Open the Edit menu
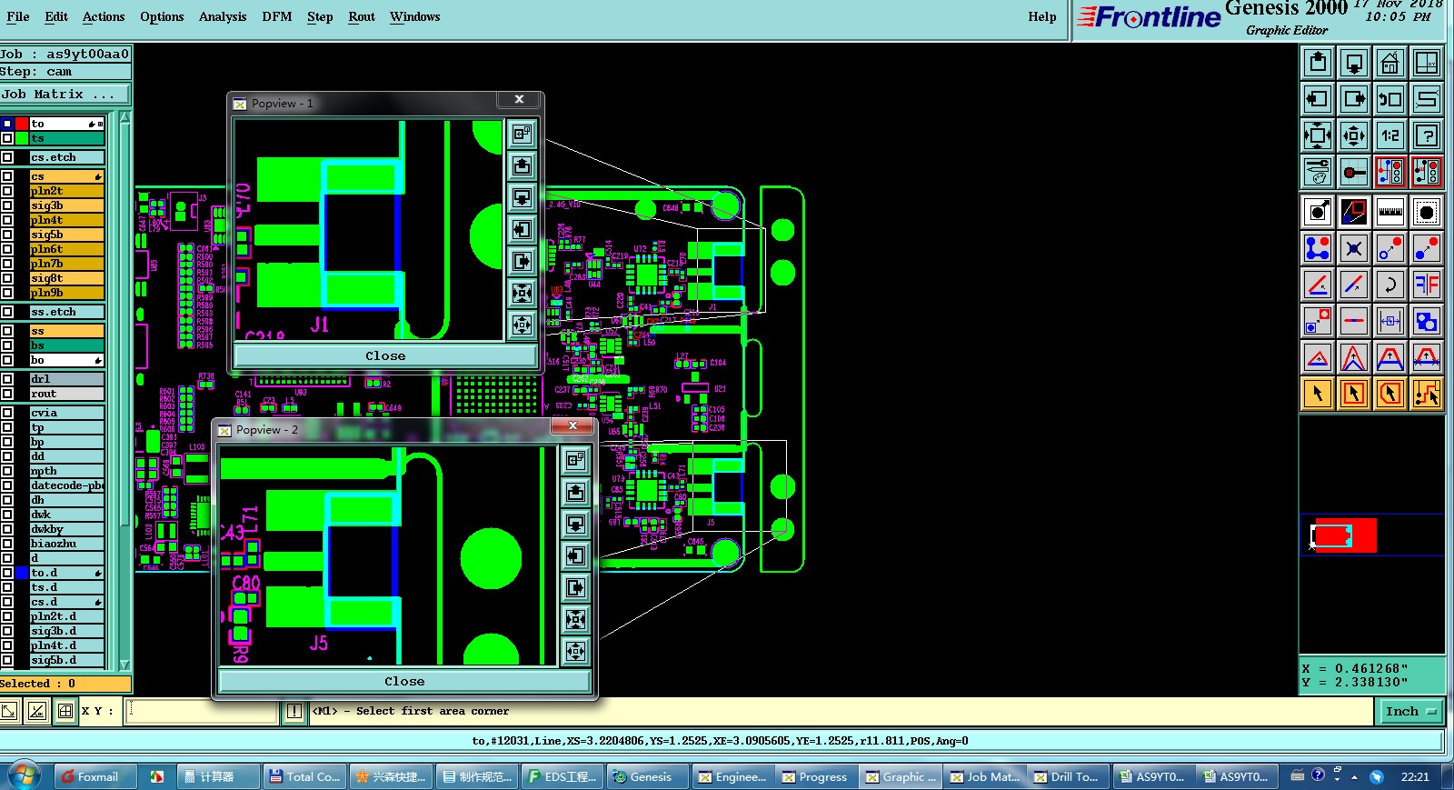Screen dimensions: 1454x790 coord(56,16)
